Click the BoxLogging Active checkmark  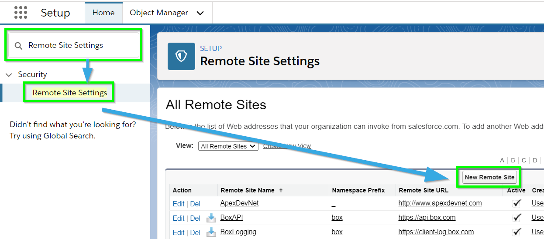[x=517, y=232]
